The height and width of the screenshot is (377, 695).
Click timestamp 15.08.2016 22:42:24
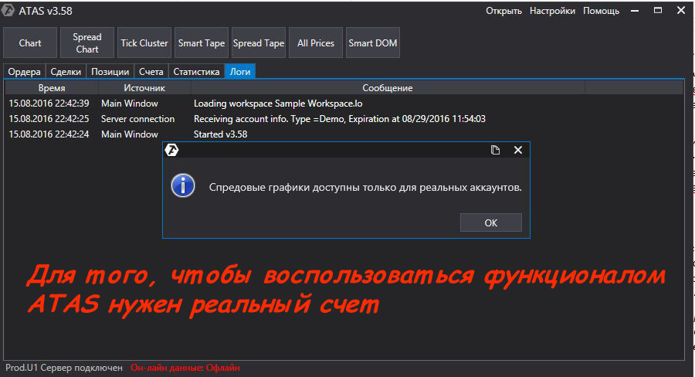coord(49,134)
